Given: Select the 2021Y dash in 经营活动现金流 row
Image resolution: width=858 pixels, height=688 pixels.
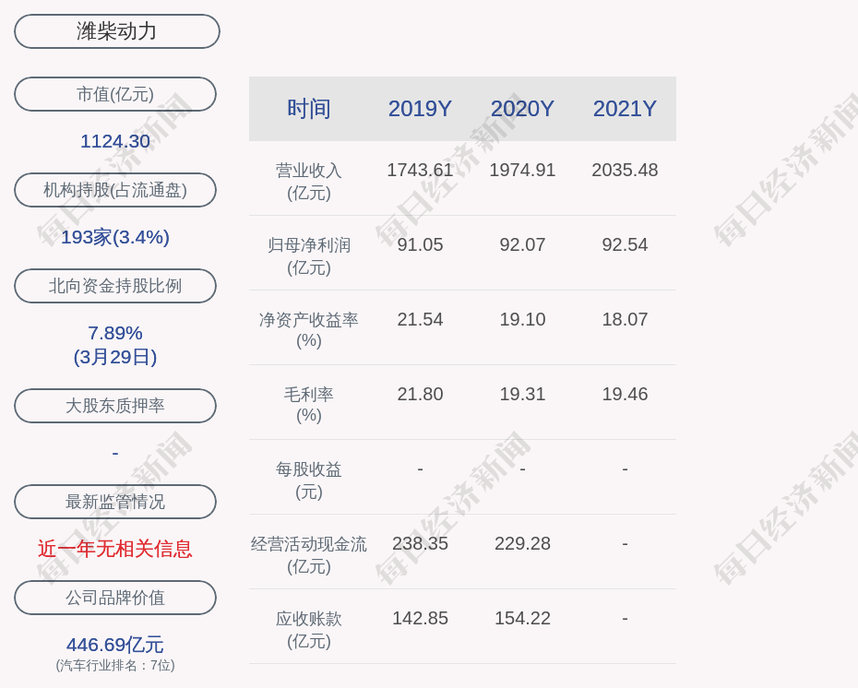Looking at the screenshot, I should point(625,543).
